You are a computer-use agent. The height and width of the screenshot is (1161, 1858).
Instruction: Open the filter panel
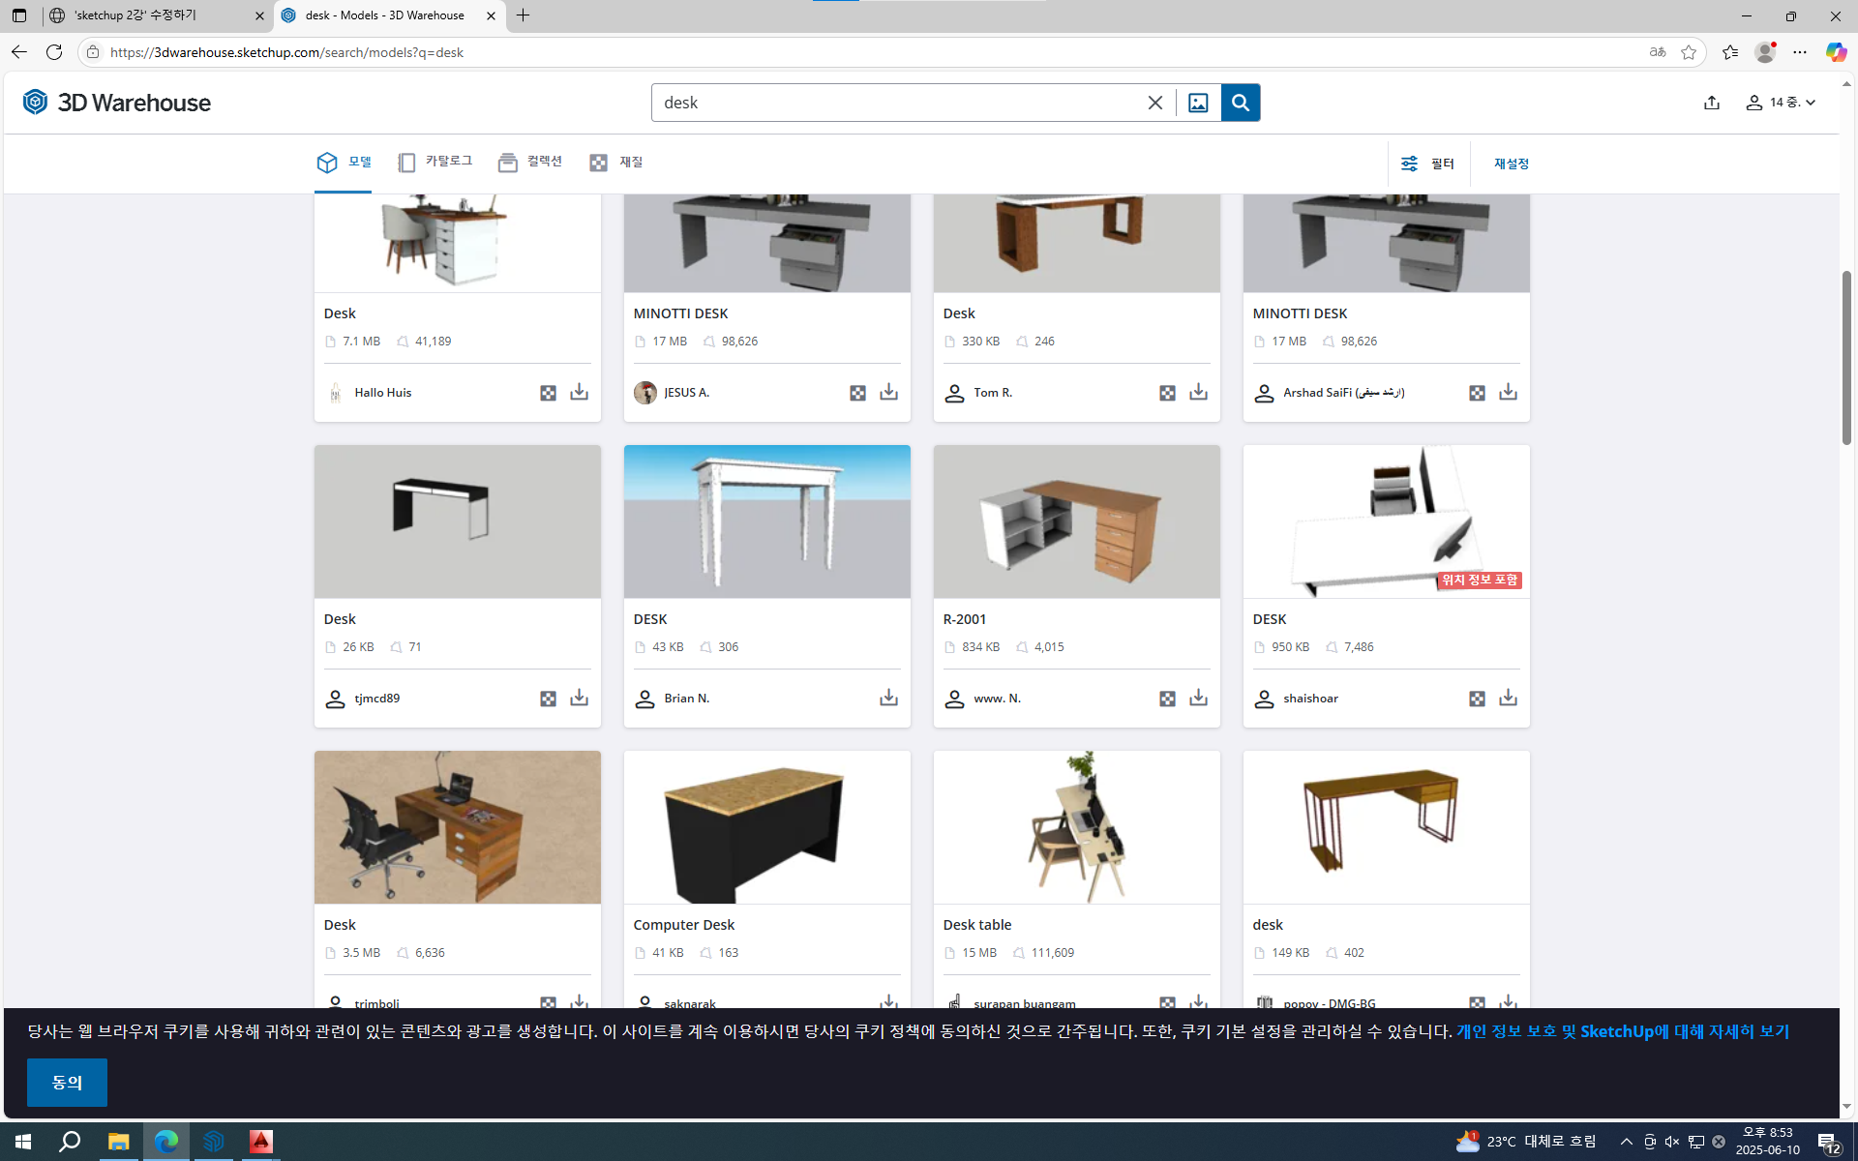(1427, 164)
